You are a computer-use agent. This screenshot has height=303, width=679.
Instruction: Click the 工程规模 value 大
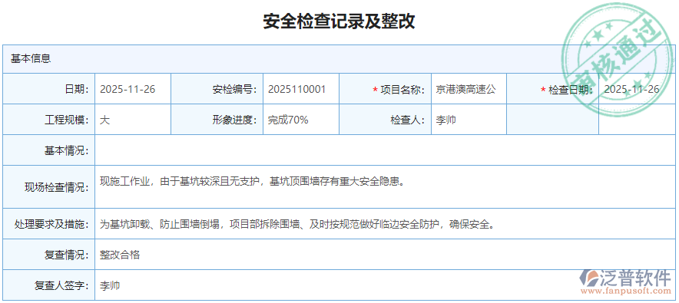click(133, 120)
